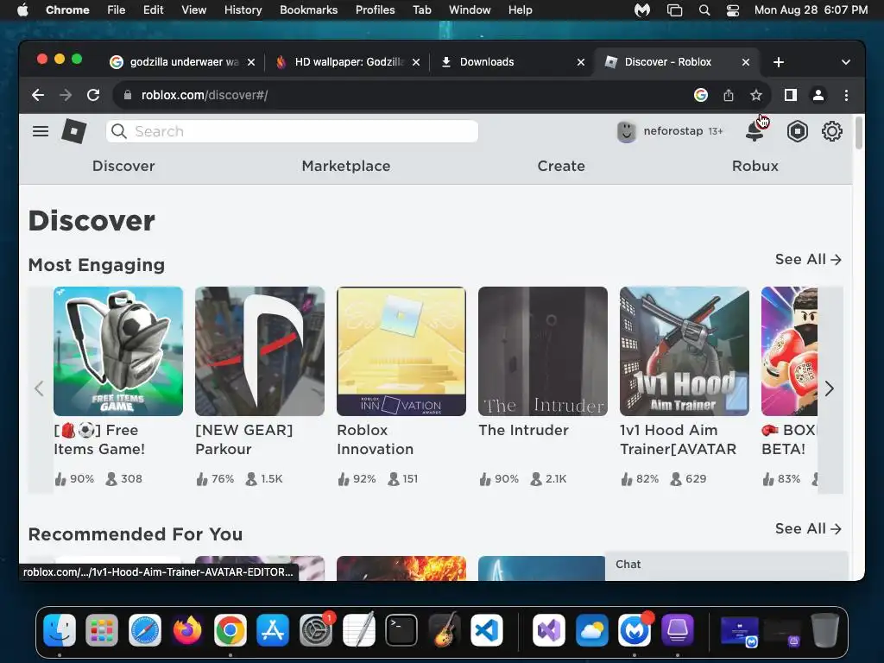
Task: Show next Most Engaging games with right arrow
Action: point(830,388)
